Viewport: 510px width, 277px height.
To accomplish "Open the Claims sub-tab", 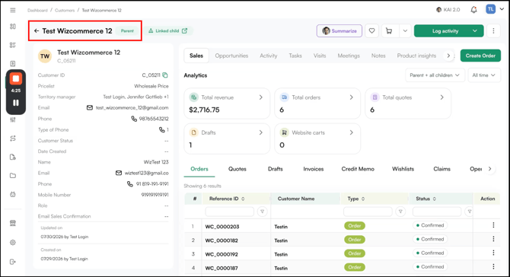I will (x=441, y=169).
